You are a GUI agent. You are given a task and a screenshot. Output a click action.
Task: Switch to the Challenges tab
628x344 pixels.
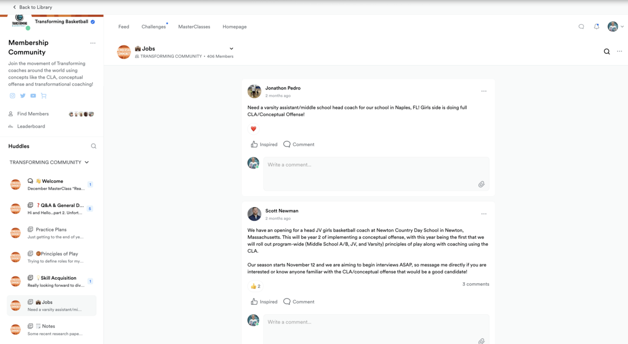153,27
